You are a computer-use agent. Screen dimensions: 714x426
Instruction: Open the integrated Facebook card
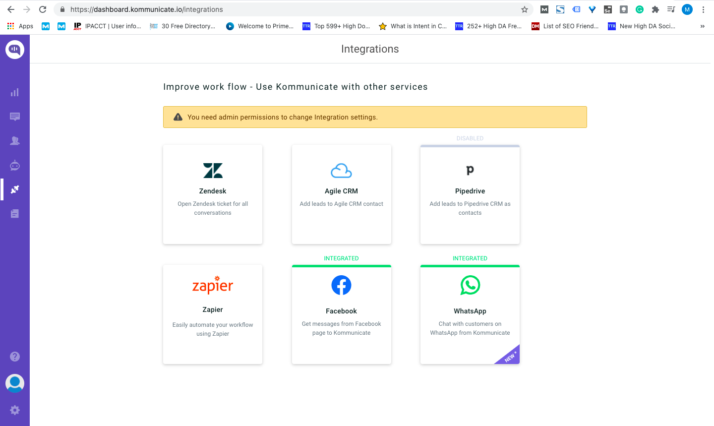(341, 314)
